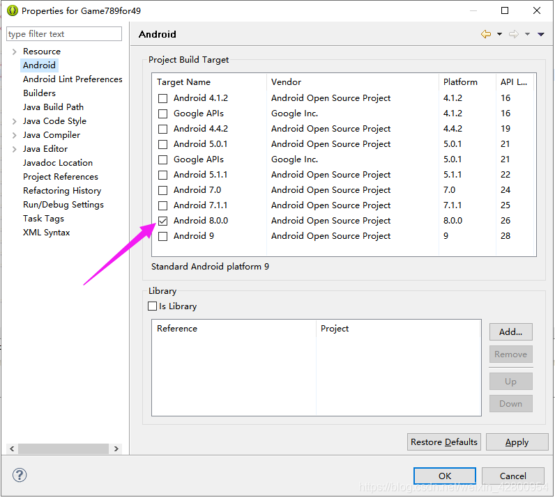Click the tree scrollbar left arrow

12,449
